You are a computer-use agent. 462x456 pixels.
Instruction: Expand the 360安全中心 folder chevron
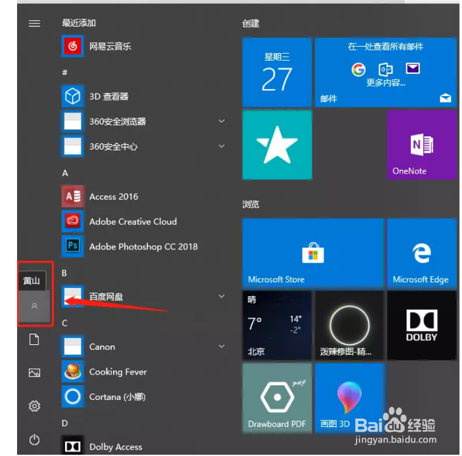(222, 146)
